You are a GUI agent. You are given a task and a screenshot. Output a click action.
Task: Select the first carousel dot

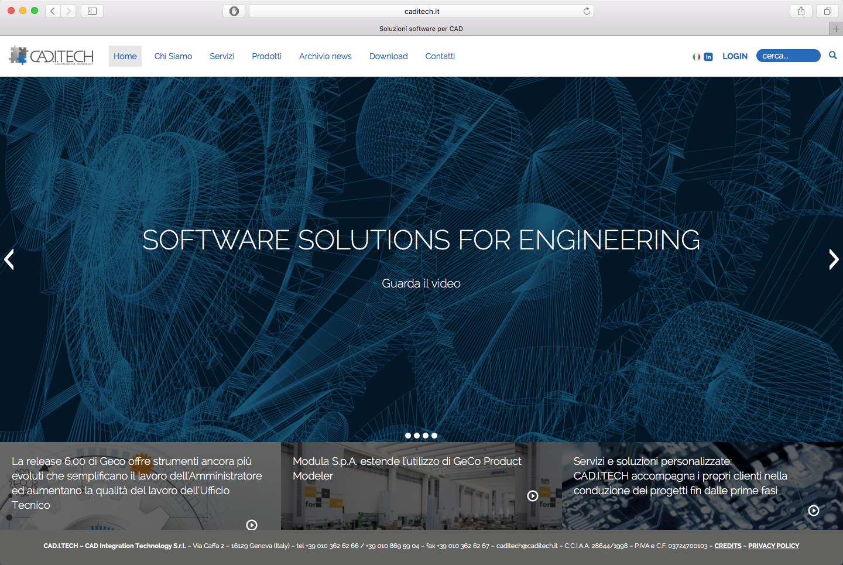click(x=408, y=436)
